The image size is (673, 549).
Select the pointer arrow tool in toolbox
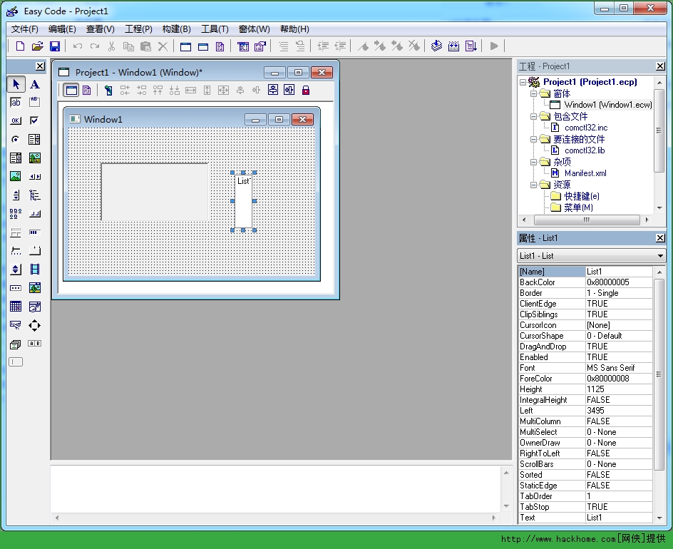[x=16, y=83]
